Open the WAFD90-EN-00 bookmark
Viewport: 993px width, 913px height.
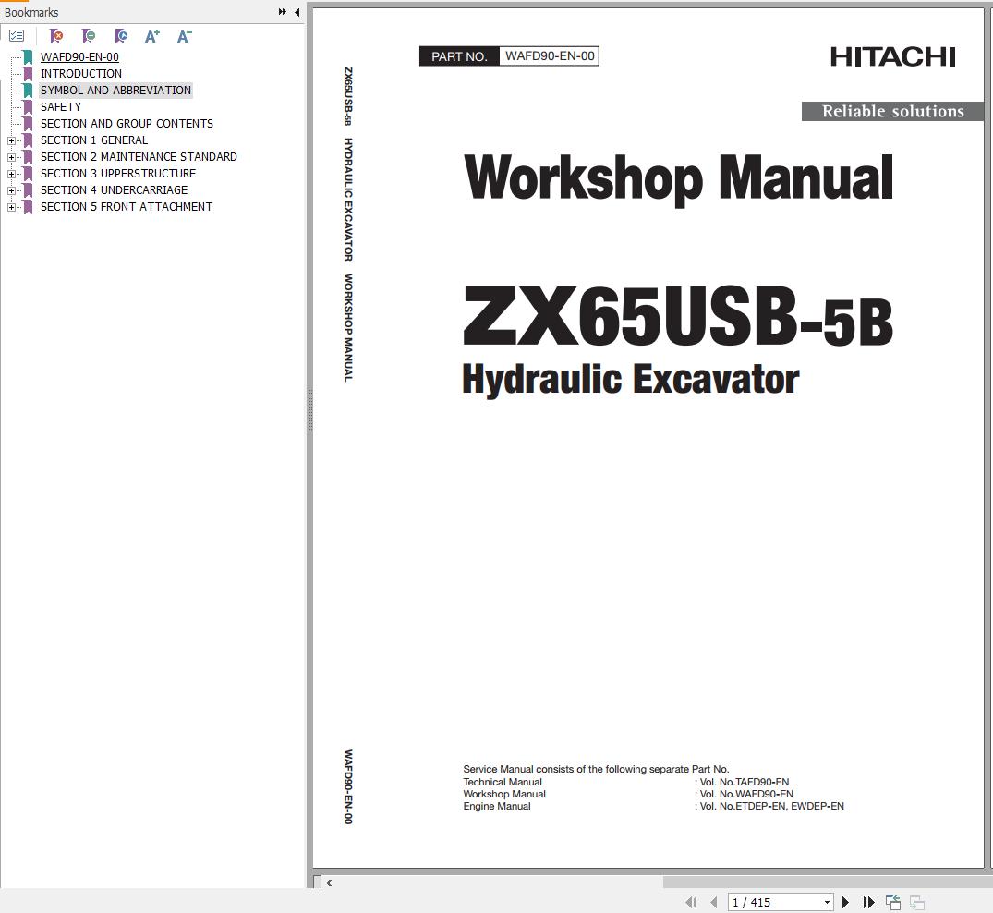tap(79, 57)
